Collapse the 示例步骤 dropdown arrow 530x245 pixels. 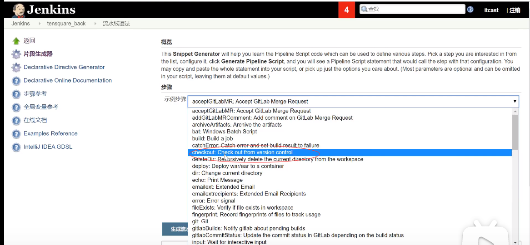click(515, 101)
